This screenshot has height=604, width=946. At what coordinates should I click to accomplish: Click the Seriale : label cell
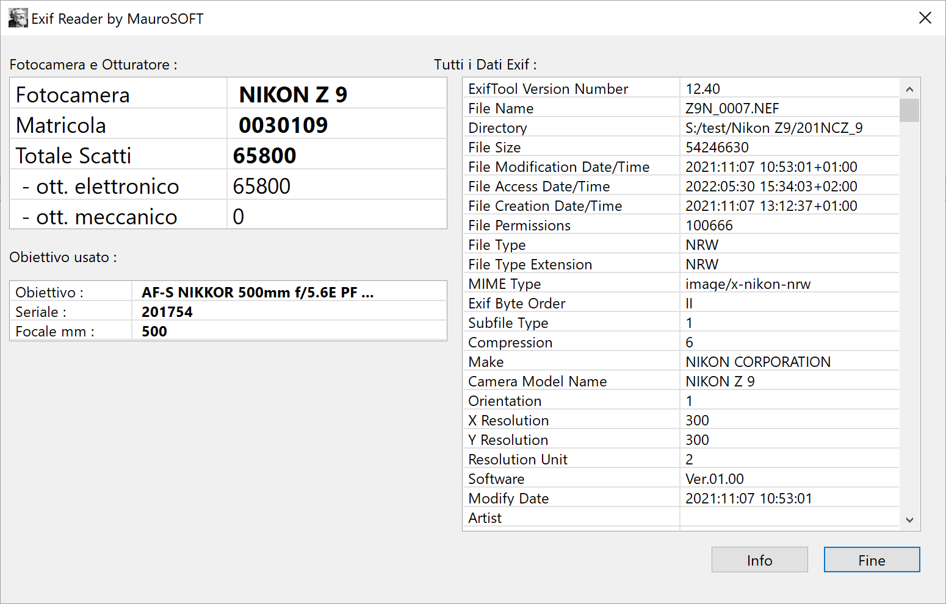71,311
